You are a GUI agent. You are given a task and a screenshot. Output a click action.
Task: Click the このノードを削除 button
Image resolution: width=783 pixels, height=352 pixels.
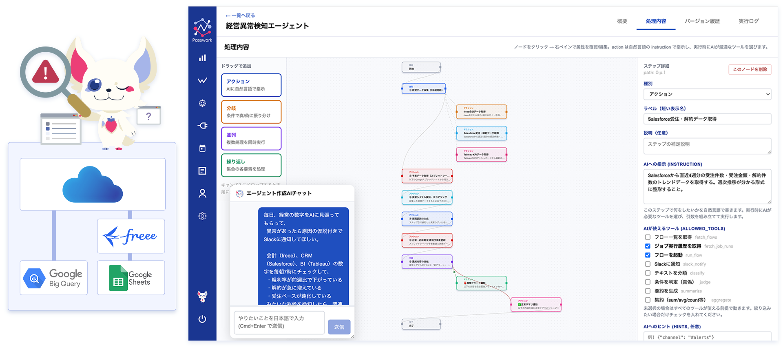click(750, 69)
